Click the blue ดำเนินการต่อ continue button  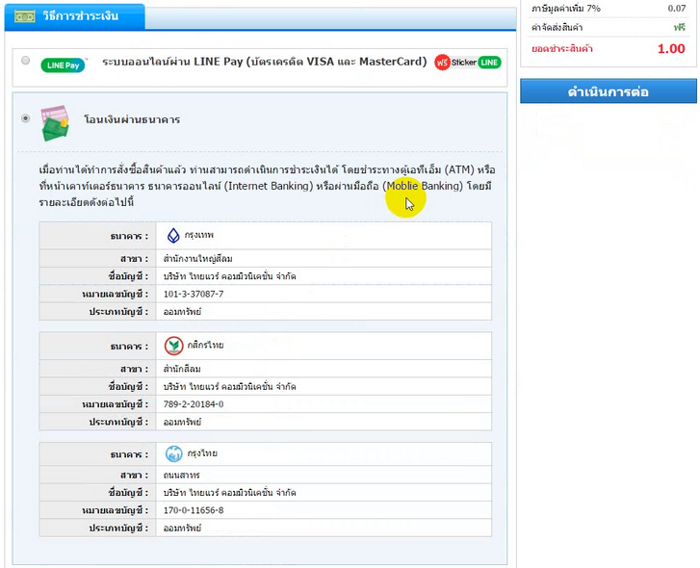tap(608, 91)
